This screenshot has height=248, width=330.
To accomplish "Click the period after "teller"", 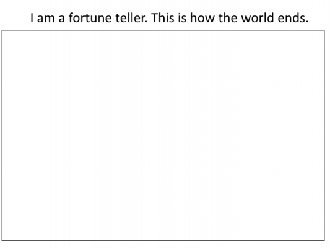I will (147, 22).
